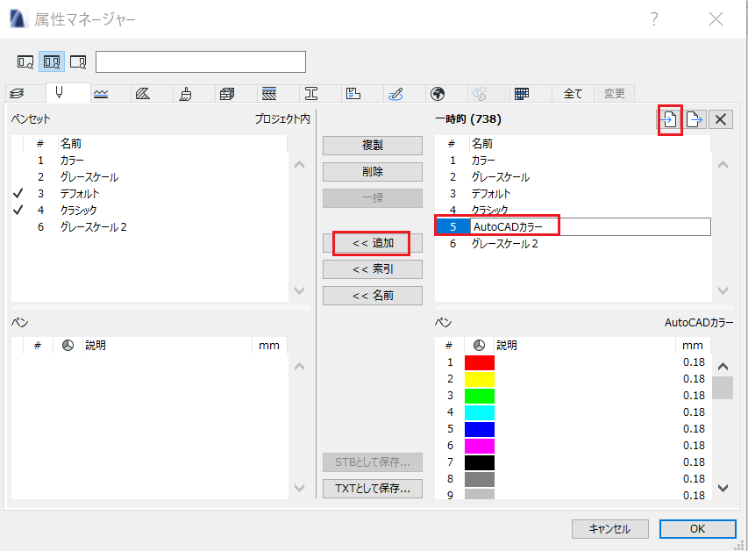Image resolution: width=748 pixels, height=551 pixels.
Task: Open the Composites attribute tab icon
Action: tap(269, 94)
